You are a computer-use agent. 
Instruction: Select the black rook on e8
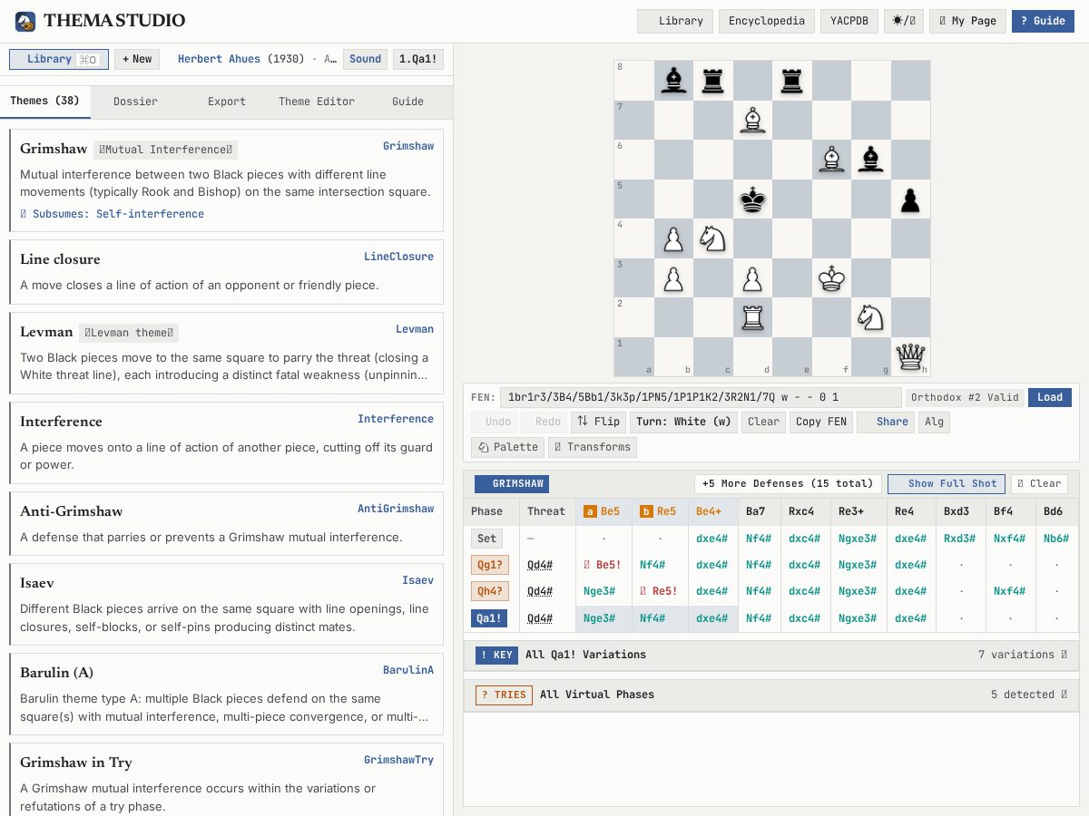pyautogui.click(x=791, y=80)
